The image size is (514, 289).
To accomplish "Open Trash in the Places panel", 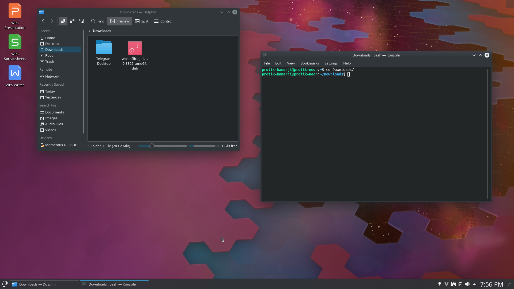I will pos(50,61).
